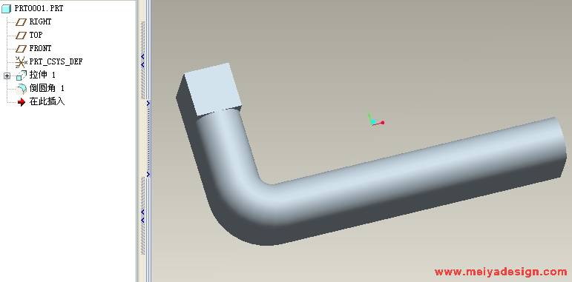Select the 拉伸 1 feature label
The width and height of the screenshot is (572, 282).
[42, 75]
